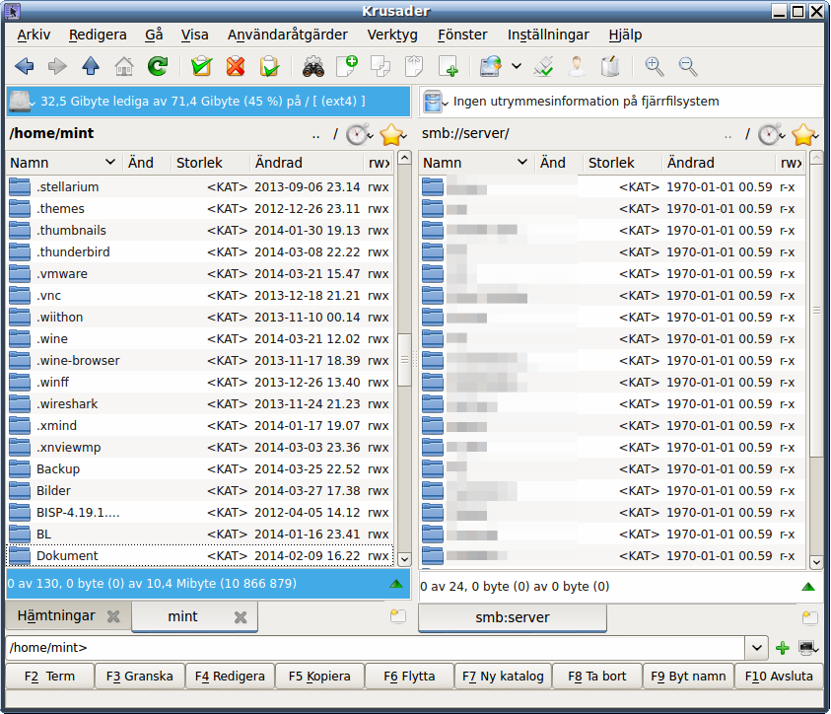This screenshot has height=714, width=831.
Task: Select the .wireshark folder
Action: coord(200,404)
